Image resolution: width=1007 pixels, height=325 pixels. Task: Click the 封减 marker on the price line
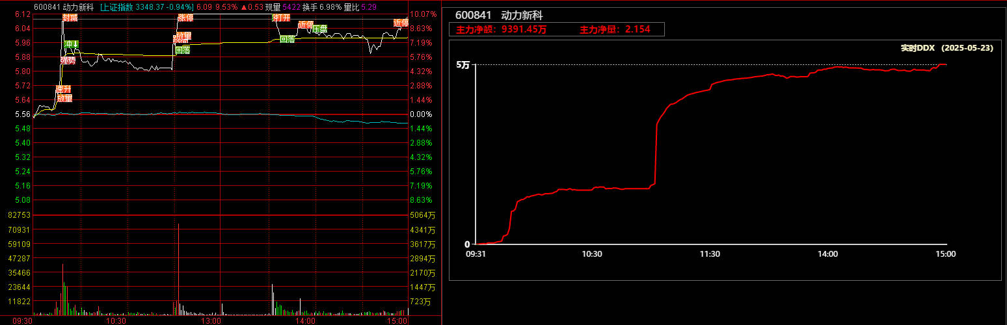(70, 18)
